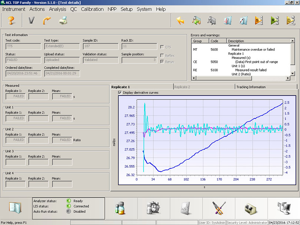Click the bottles with alarm clock icon

click(153, 208)
